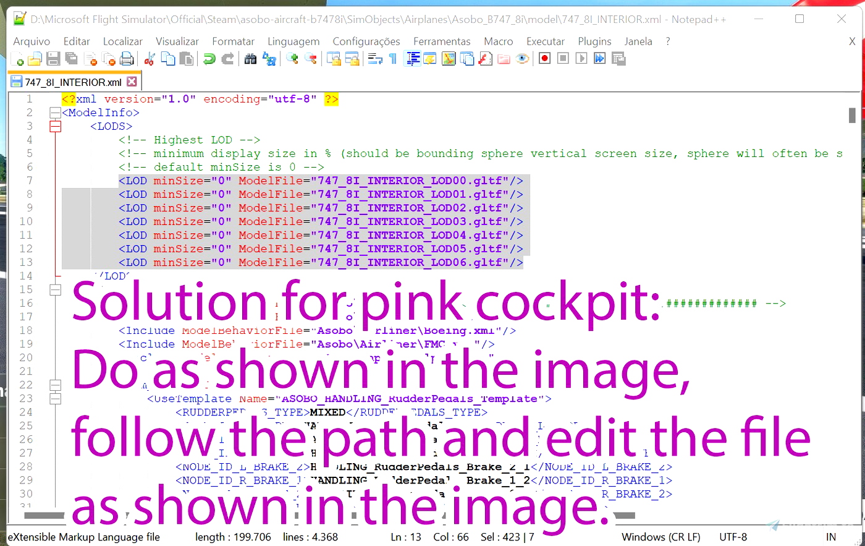Click the Save file toolbar icon
This screenshot has height=546, width=865.
click(x=53, y=59)
